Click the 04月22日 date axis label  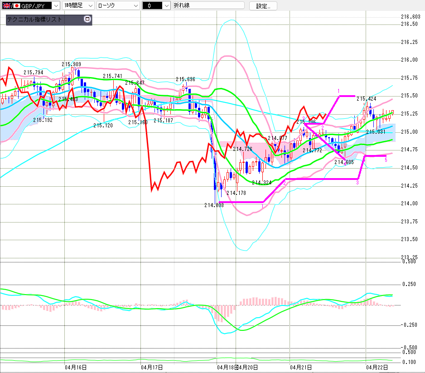pyautogui.click(x=377, y=367)
